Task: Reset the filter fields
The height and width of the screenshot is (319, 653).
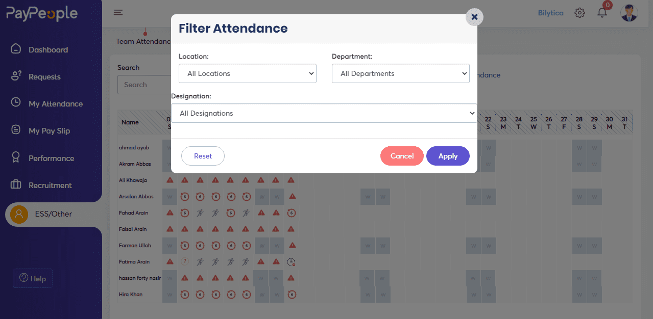Action: pyautogui.click(x=203, y=156)
